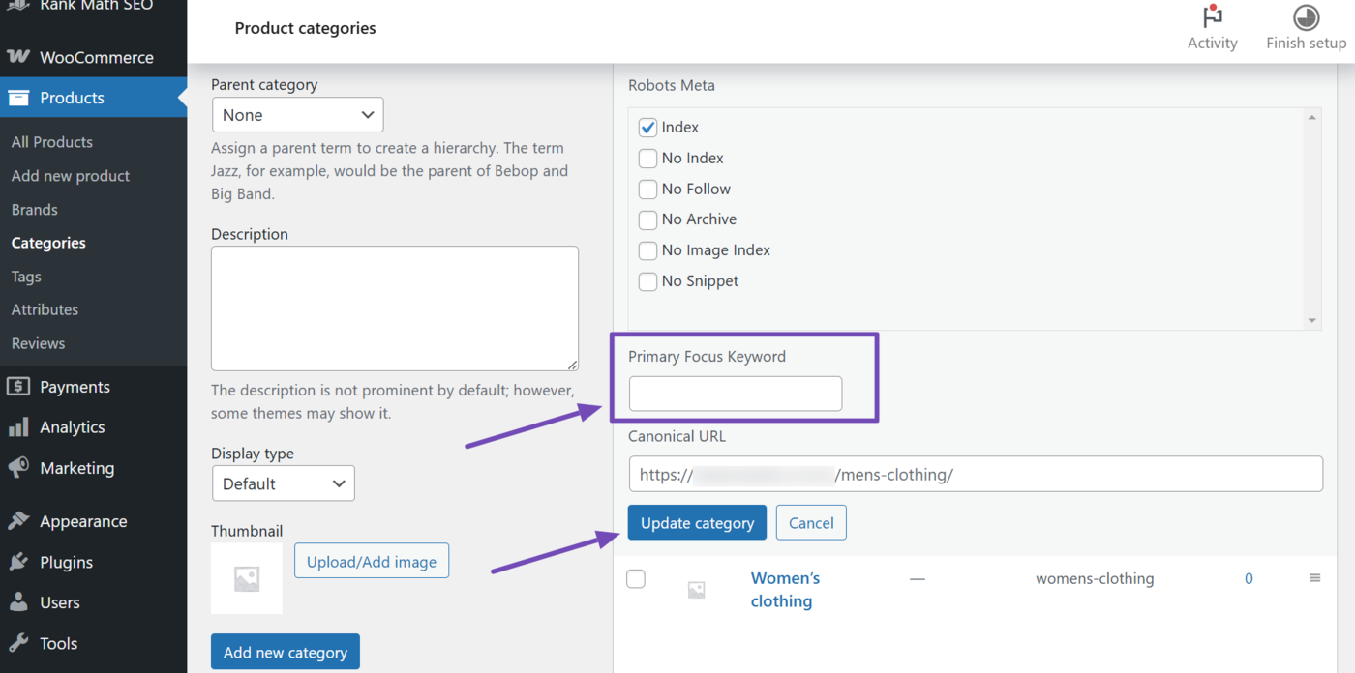Open the Display type dropdown
This screenshot has height=673, width=1355.
[x=283, y=483]
